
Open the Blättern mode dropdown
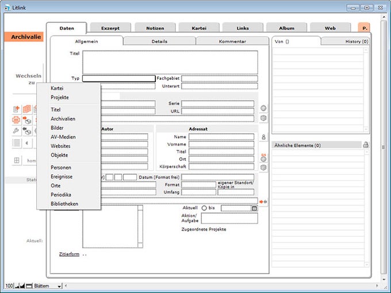click(x=48, y=286)
